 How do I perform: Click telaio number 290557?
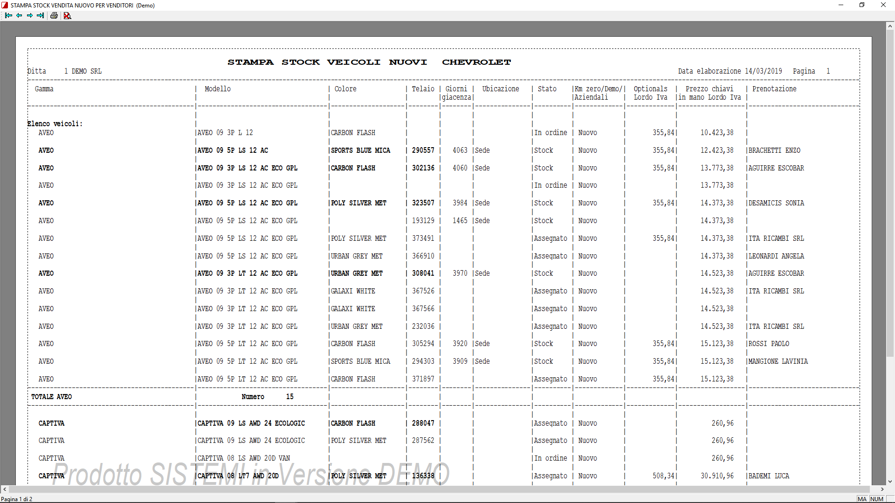pos(423,150)
